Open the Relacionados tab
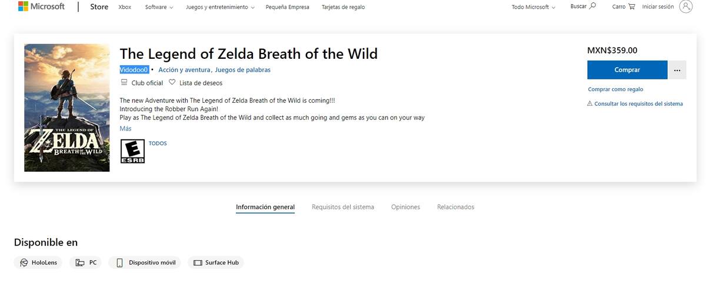 click(x=455, y=207)
